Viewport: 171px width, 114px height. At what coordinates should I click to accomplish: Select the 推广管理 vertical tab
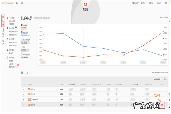pos(3,21)
